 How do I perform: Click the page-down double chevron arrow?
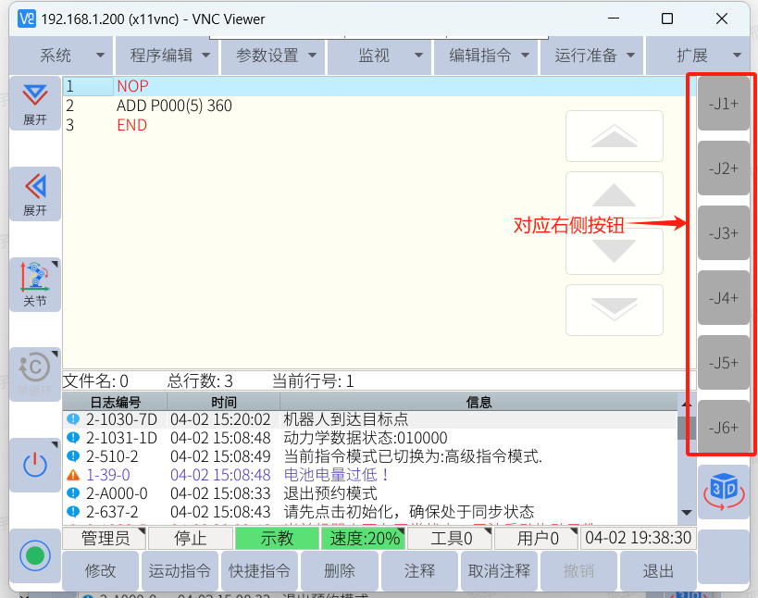614,309
